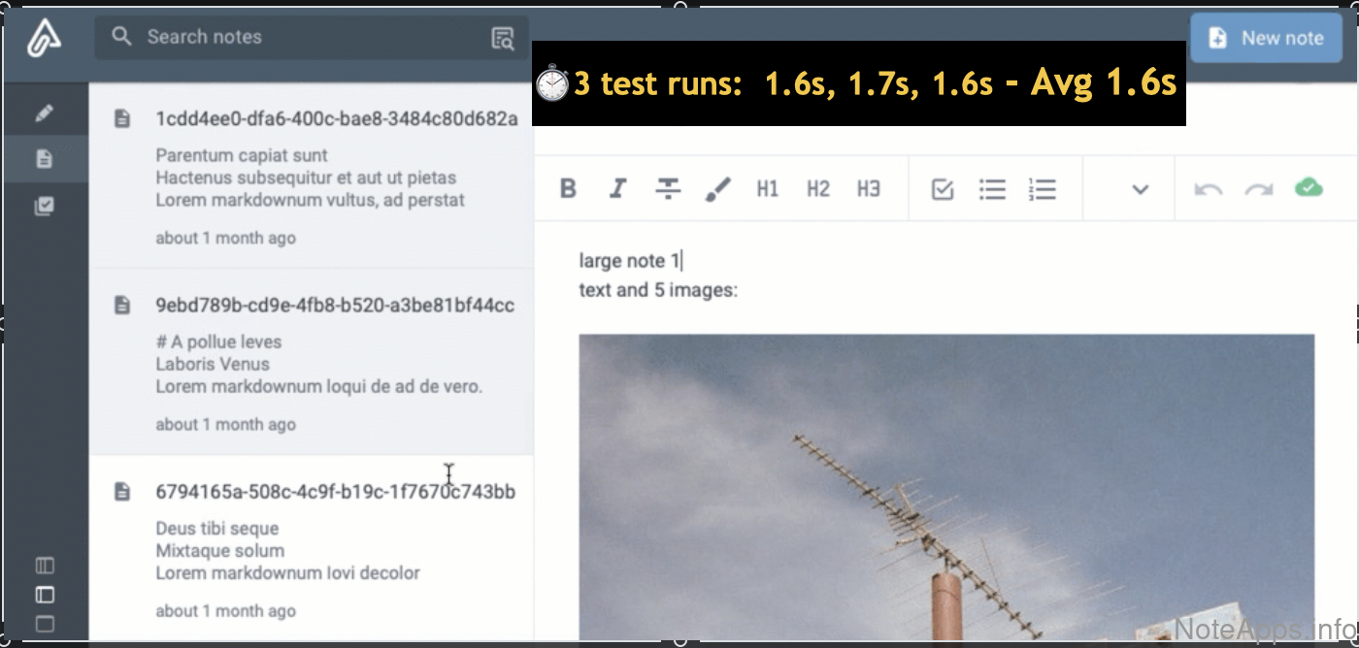
Task: Apply italic formatting
Action: (617, 189)
